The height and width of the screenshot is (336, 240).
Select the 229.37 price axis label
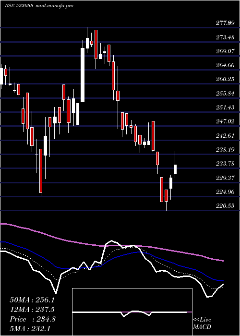(225, 178)
